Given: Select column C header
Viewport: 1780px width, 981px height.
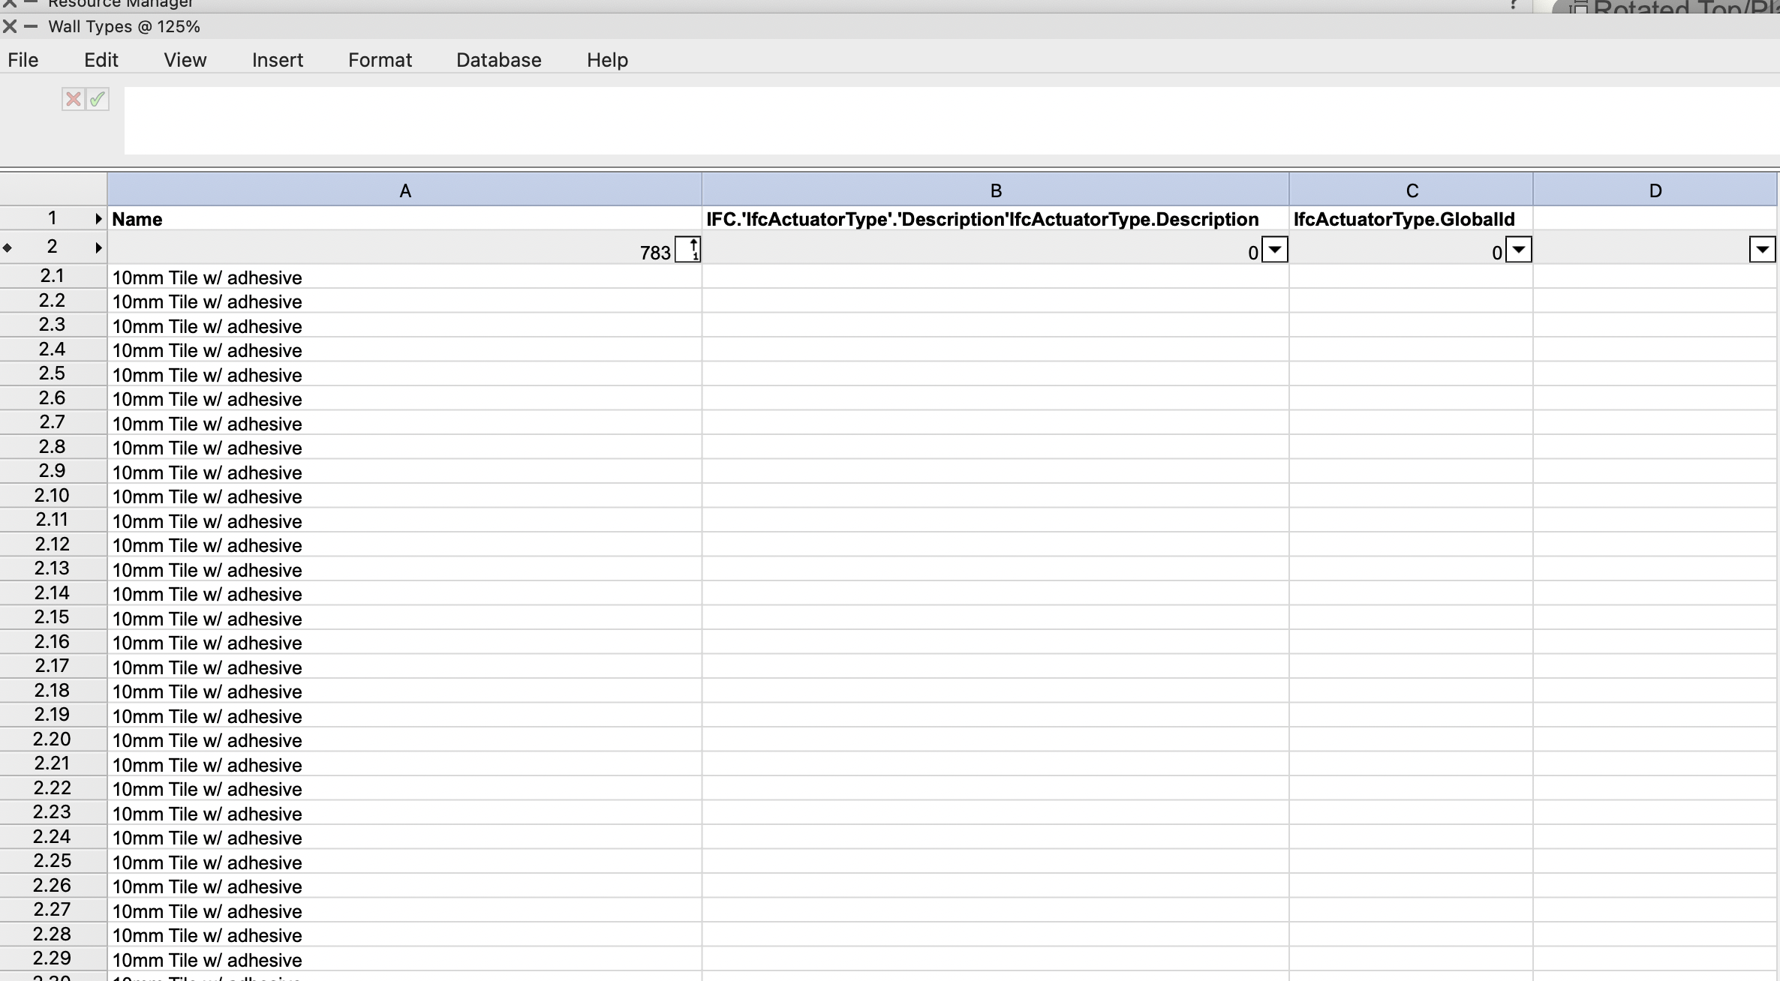Looking at the screenshot, I should coord(1411,190).
